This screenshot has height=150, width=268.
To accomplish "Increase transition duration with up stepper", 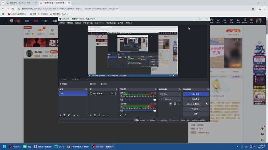I will tap(179, 98).
